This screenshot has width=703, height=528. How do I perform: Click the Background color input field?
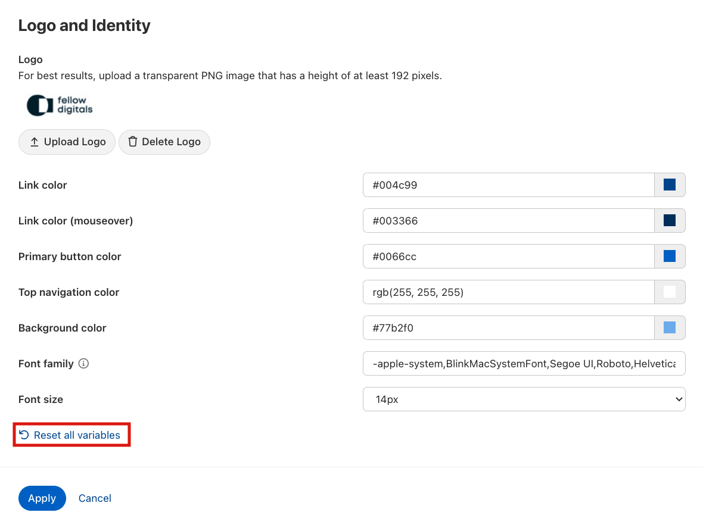(x=508, y=328)
